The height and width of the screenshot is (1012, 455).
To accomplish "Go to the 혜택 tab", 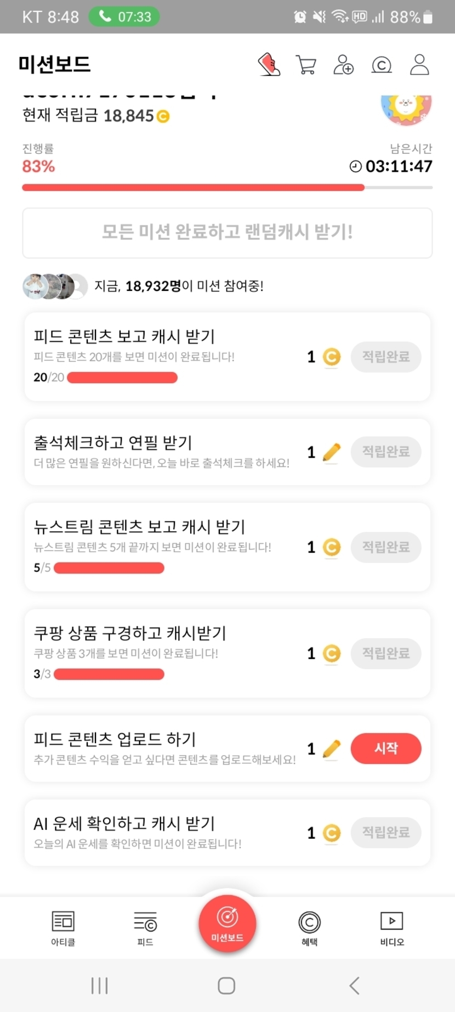I will click(x=310, y=928).
